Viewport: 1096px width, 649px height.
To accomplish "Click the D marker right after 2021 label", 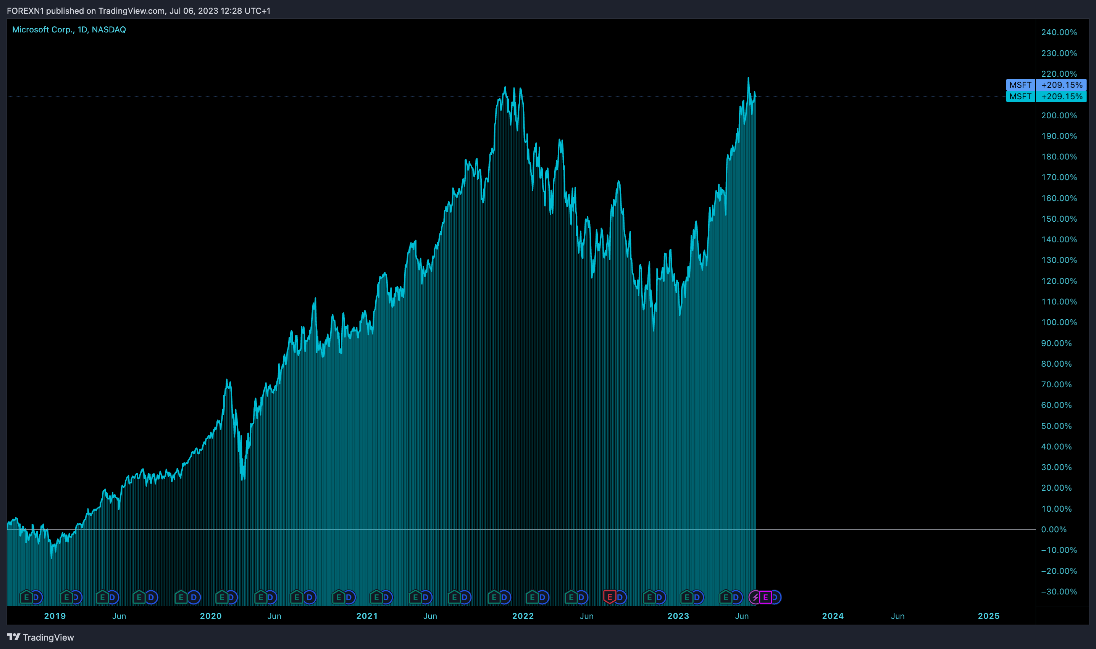I will [x=386, y=597].
